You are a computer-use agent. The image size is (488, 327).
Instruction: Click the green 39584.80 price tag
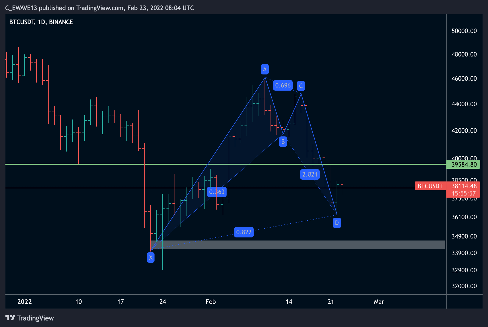(x=463, y=164)
